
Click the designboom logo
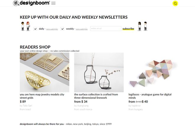35,3
